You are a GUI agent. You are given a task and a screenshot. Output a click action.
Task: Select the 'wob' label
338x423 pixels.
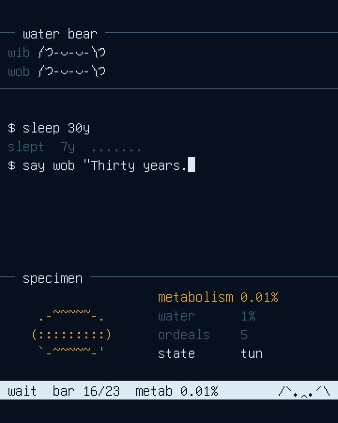pyautogui.click(x=19, y=71)
